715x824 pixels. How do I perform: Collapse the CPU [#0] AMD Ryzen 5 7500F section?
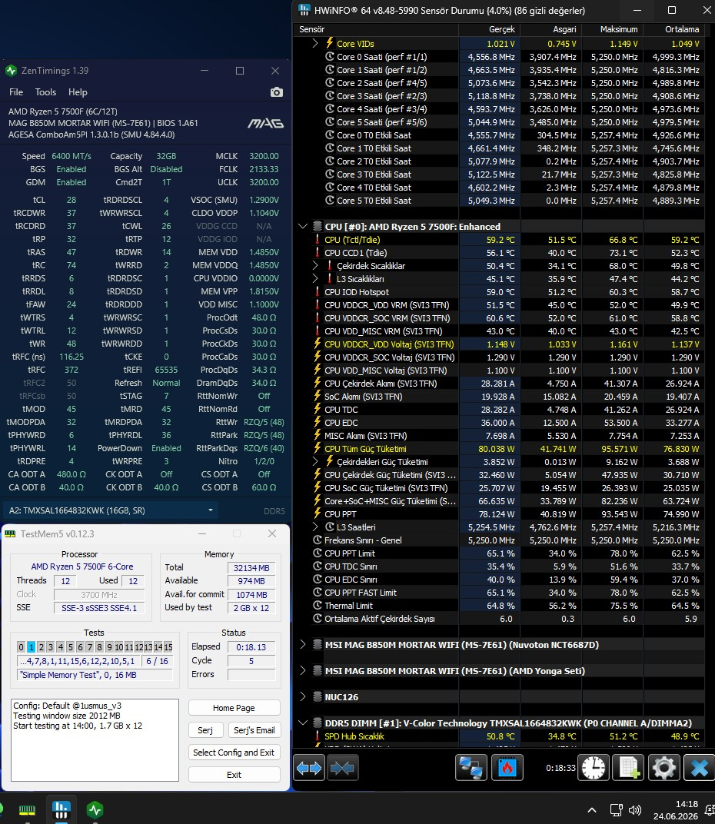coord(303,227)
